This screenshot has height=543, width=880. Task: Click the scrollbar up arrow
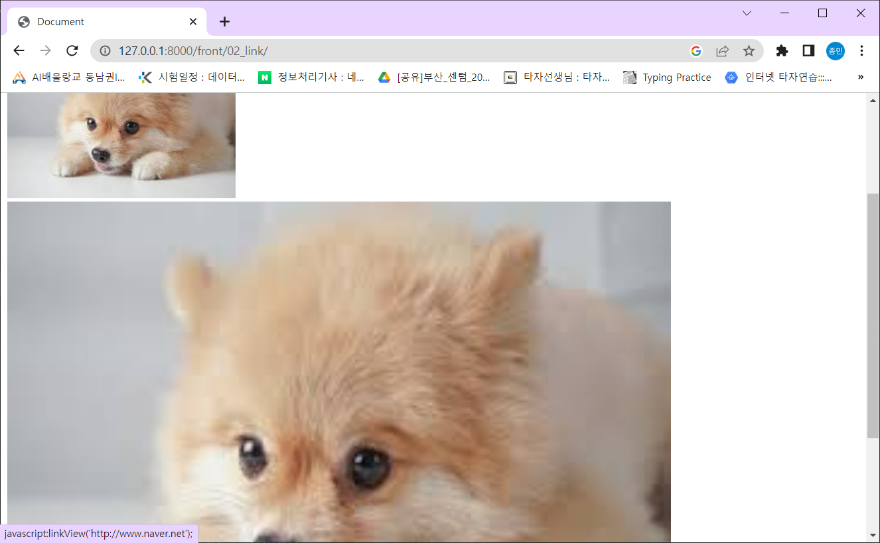[873, 99]
